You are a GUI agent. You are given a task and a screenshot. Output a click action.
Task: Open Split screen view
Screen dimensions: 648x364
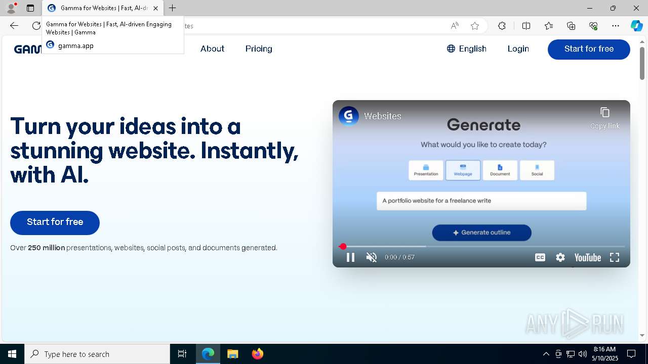pyautogui.click(x=526, y=26)
